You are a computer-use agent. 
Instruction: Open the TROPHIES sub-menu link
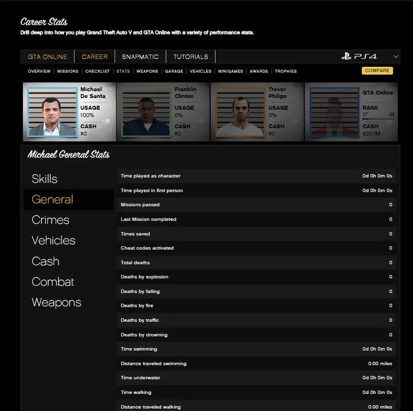tap(286, 71)
